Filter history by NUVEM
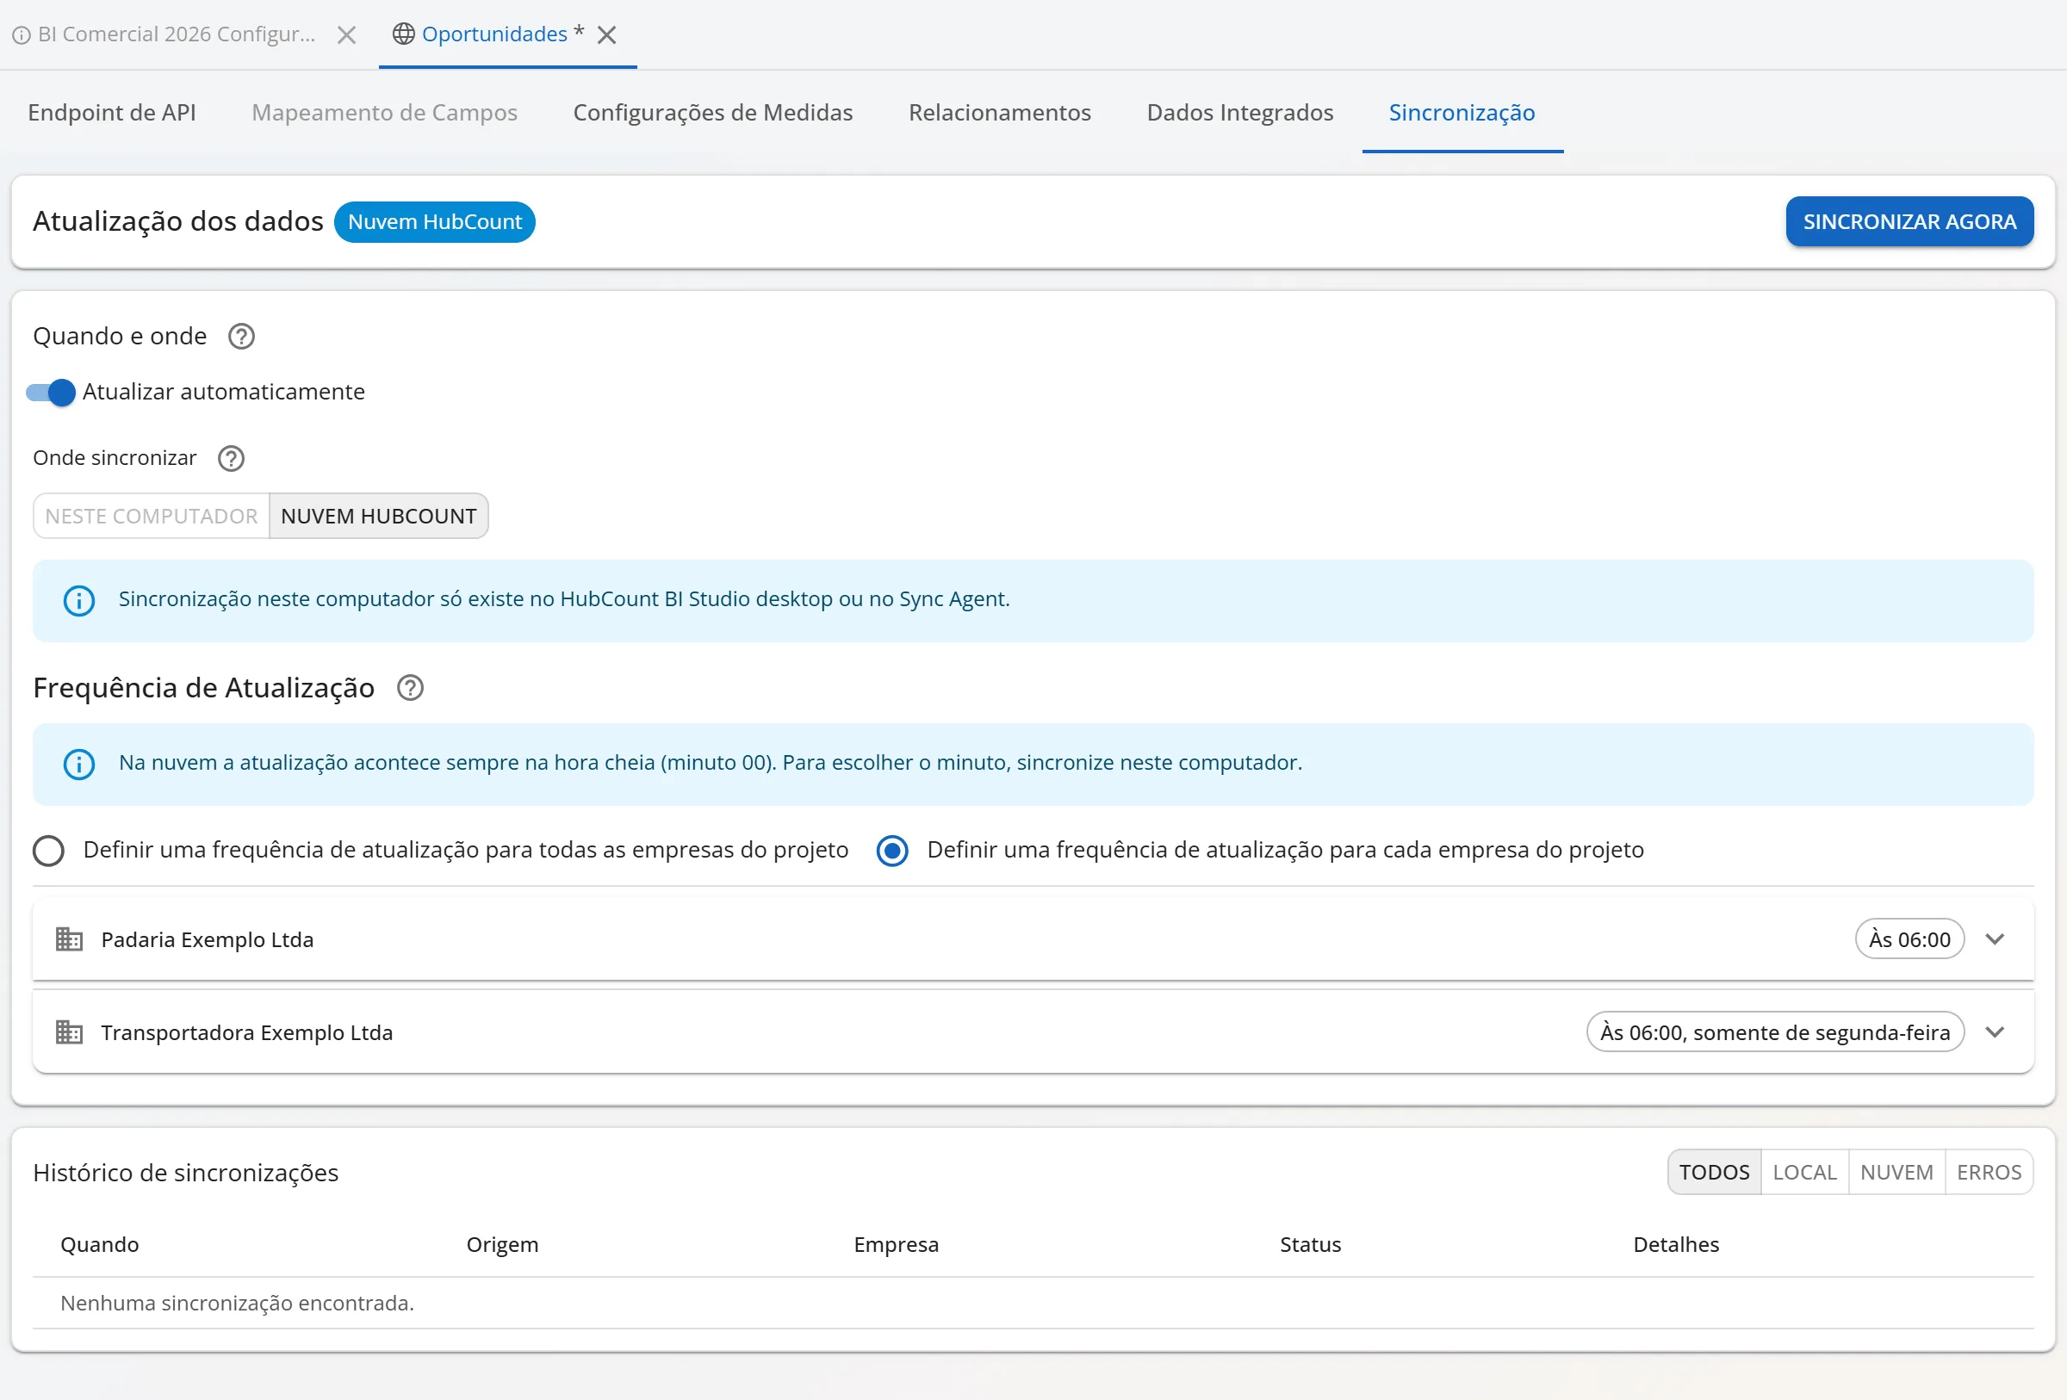Viewport: 2067px width, 1400px height. click(1896, 1173)
